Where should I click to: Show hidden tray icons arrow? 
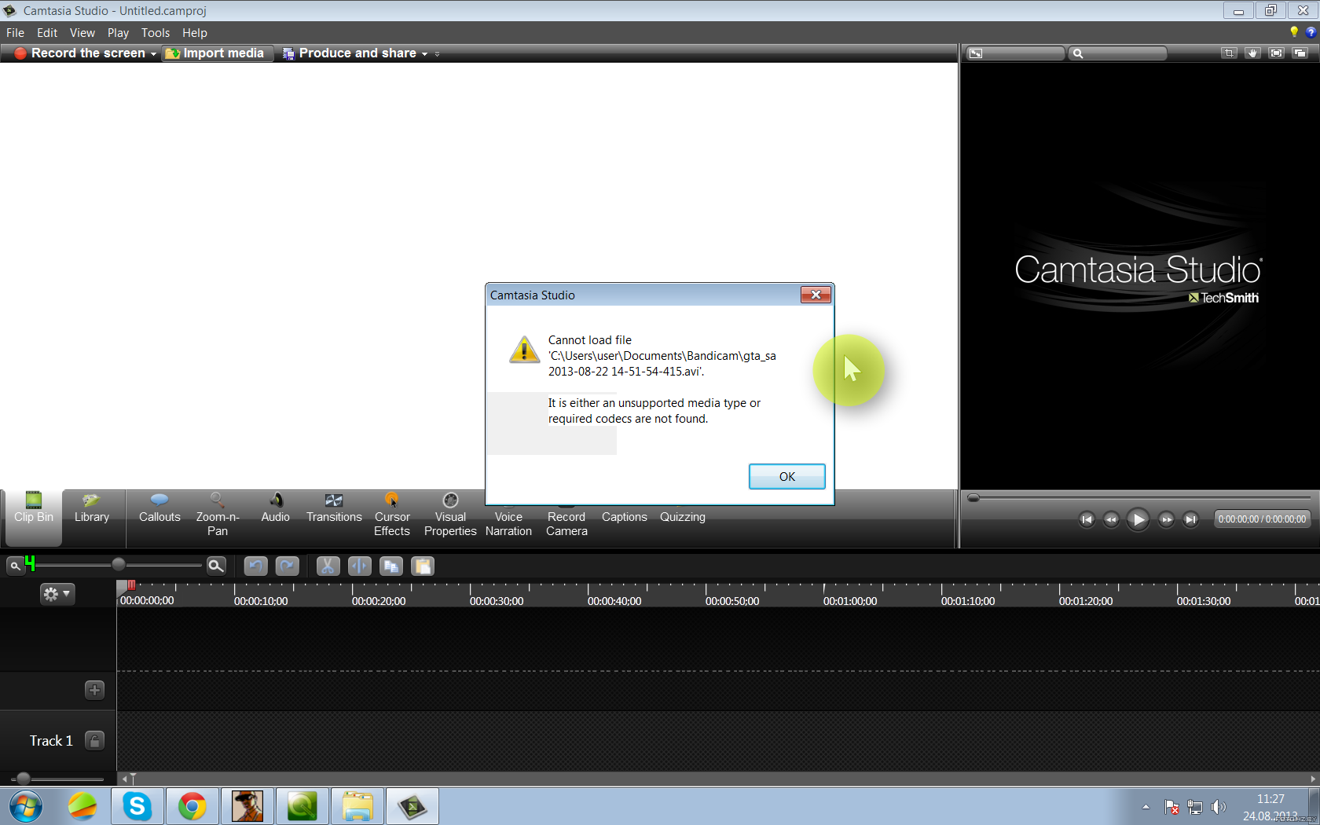(1146, 807)
